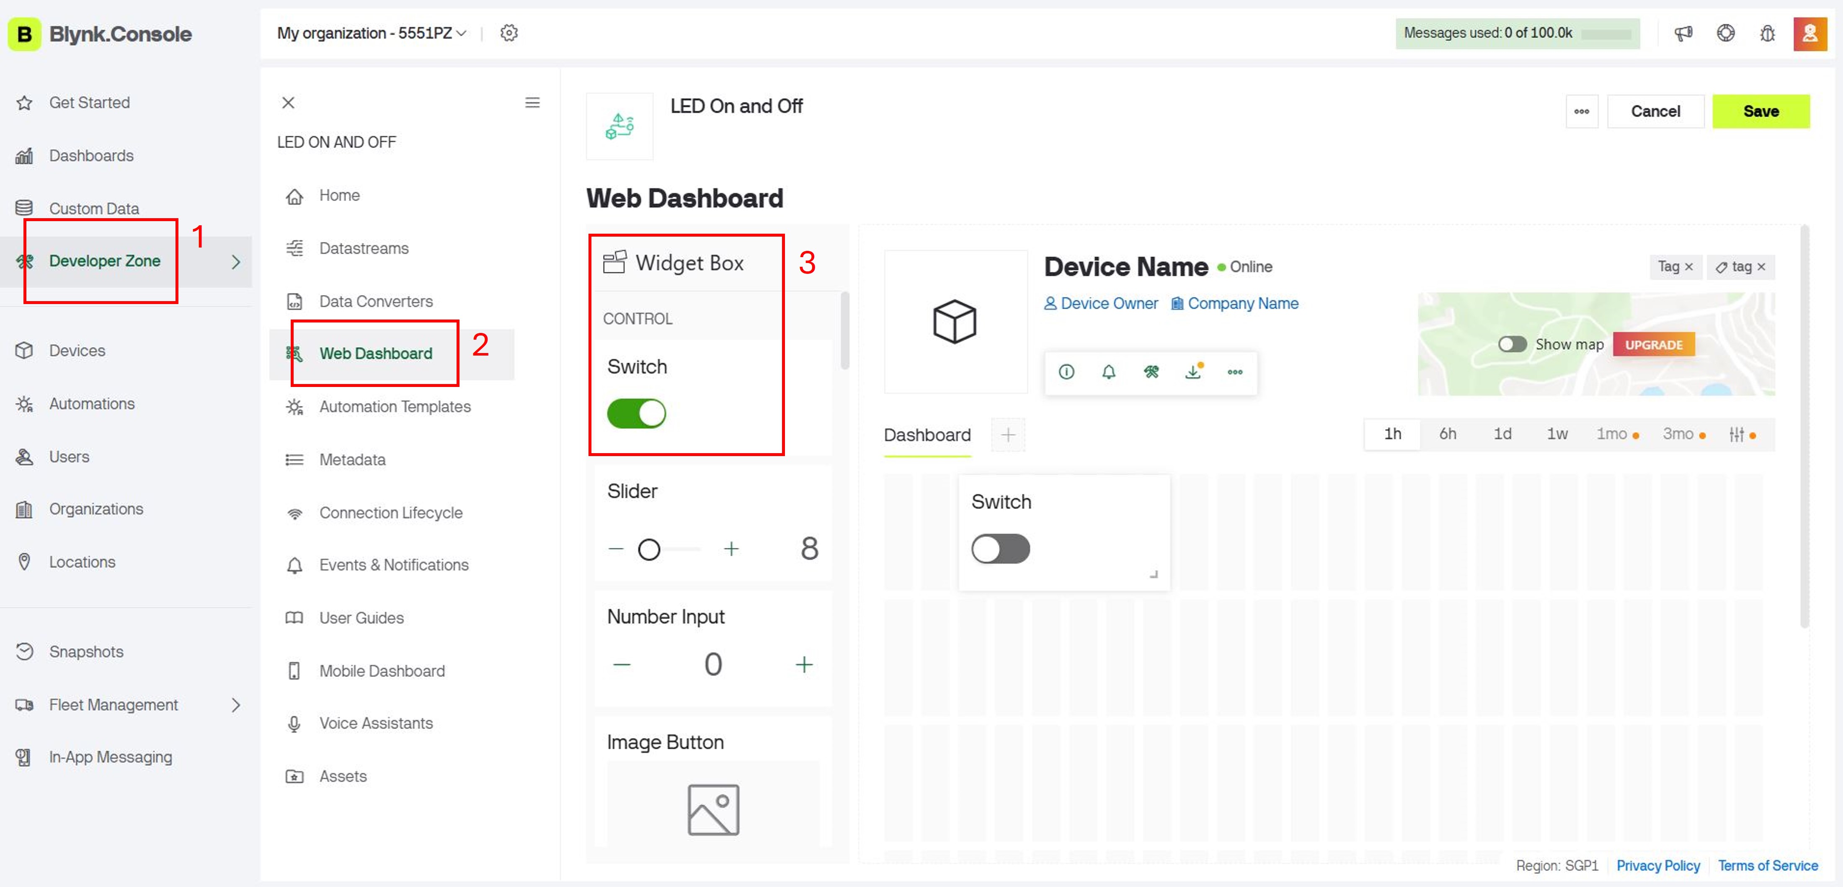Remove the Tag label

point(1688,266)
